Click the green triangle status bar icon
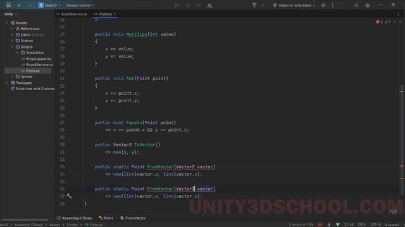405x227 pixels. (337, 224)
